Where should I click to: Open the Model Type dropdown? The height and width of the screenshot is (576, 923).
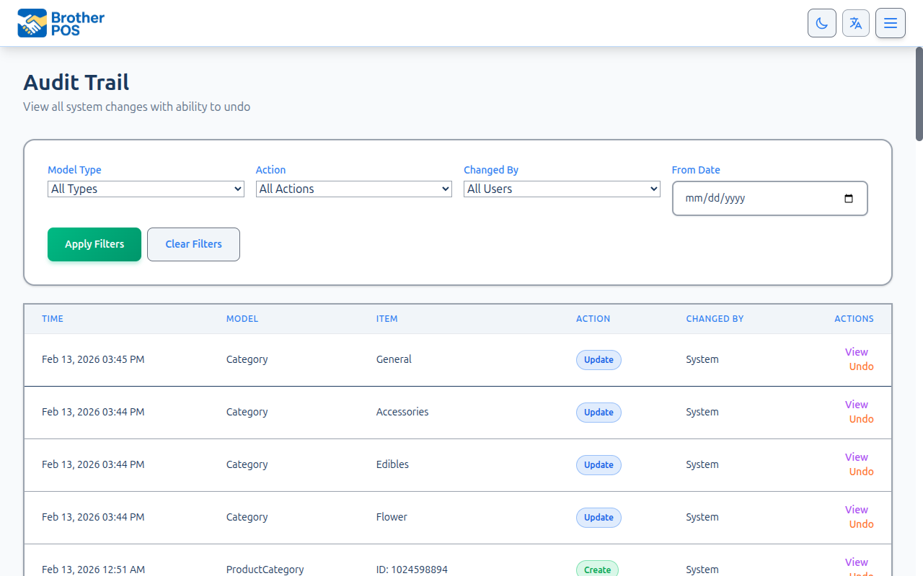(x=146, y=189)
